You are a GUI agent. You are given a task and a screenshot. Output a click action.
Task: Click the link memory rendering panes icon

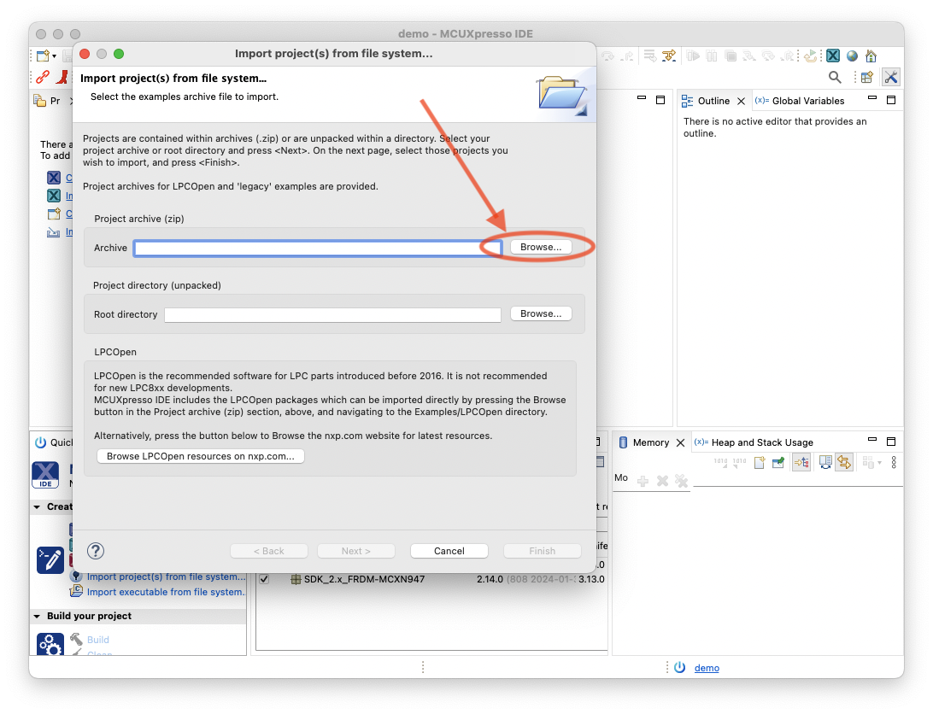844,462
